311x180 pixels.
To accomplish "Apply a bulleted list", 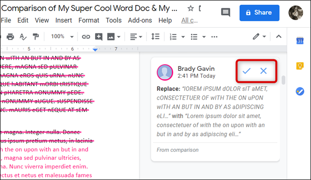I will (x=194, y=37).
